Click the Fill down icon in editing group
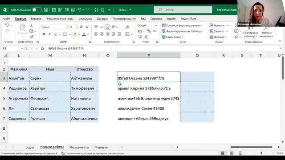 coord(236,31)
